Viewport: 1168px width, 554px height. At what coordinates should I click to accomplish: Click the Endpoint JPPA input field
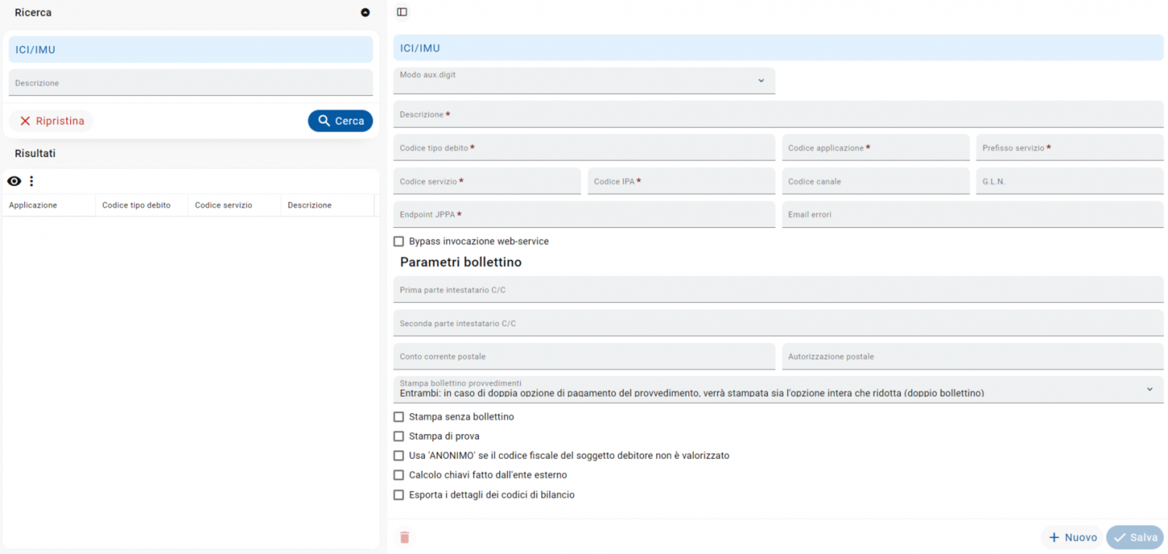coord(584,215)
